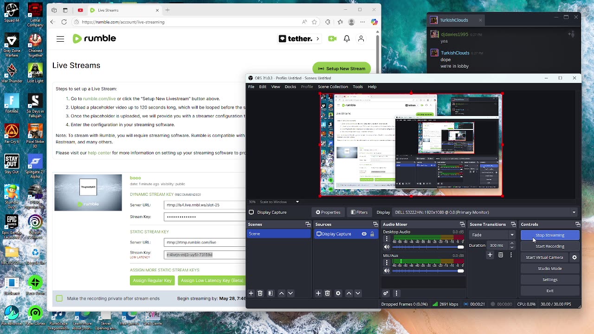The height and width of the screenshot is (334, 594).
Task: Remove selected scene with trash icon
Action: (x=260, y=293)
